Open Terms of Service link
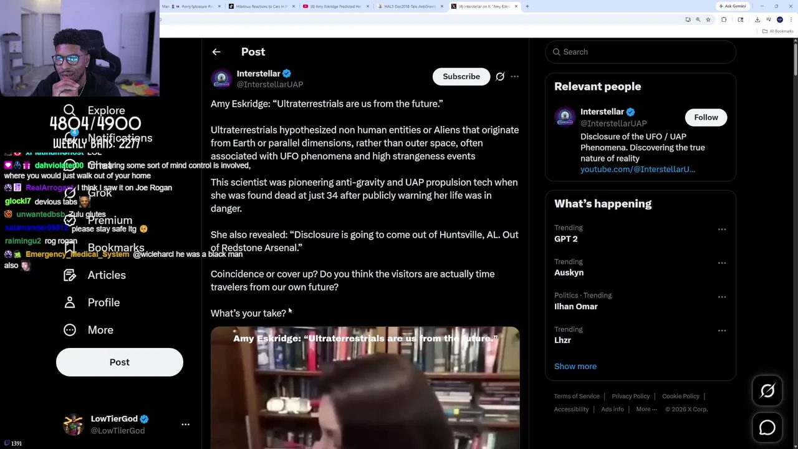Image resolution: width=798 pixels, height=449 pixels. (x=577, y=396)
